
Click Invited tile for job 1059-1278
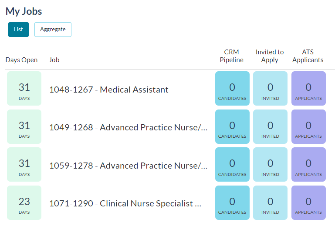[x=270, y=164]
